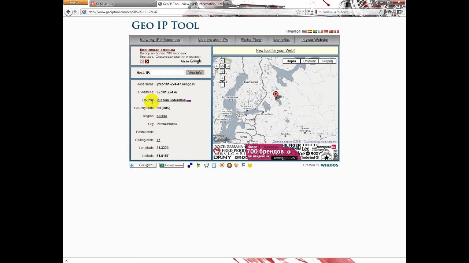Share via the yellow W icon
469x263 pixels.
tap(250, 165)
